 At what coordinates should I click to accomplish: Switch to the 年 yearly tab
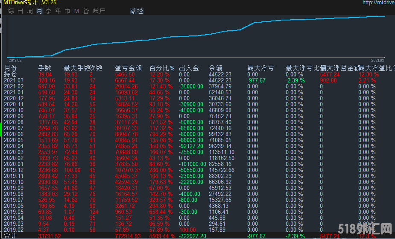click(58, 11)
